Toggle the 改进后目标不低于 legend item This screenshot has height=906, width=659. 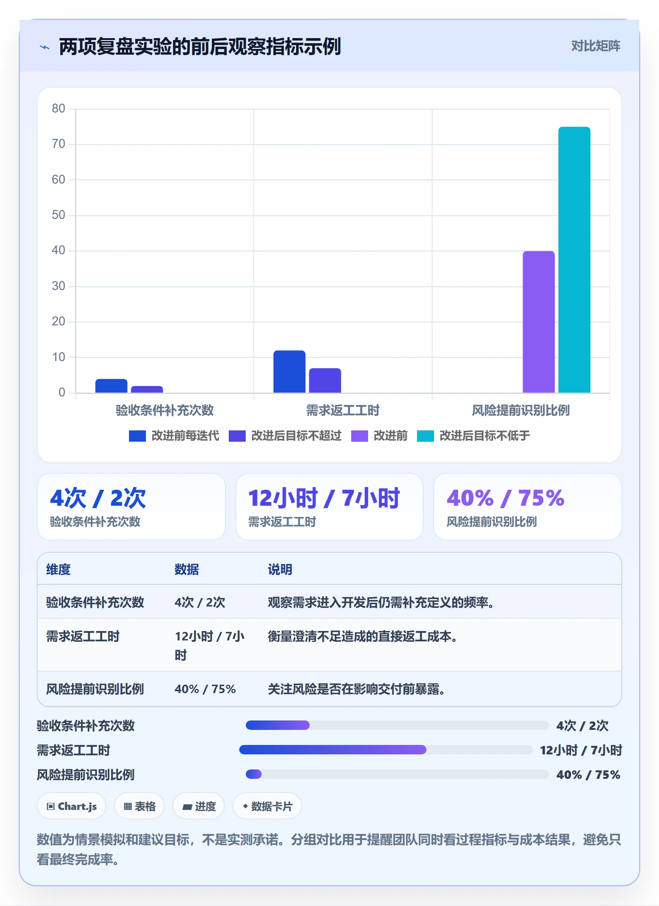coord(474,436)
